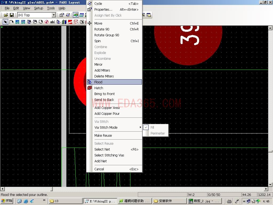Select the highlighted Flood menu item
273x205 pixels.
tap(114, 82)
